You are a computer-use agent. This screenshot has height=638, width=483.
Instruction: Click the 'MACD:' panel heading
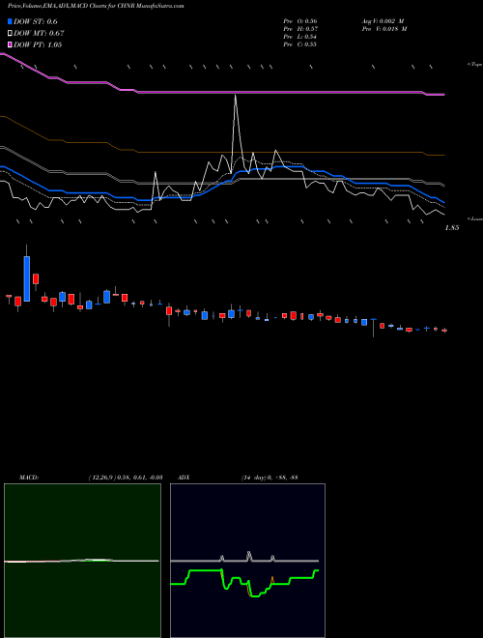(x=28, y=477)
